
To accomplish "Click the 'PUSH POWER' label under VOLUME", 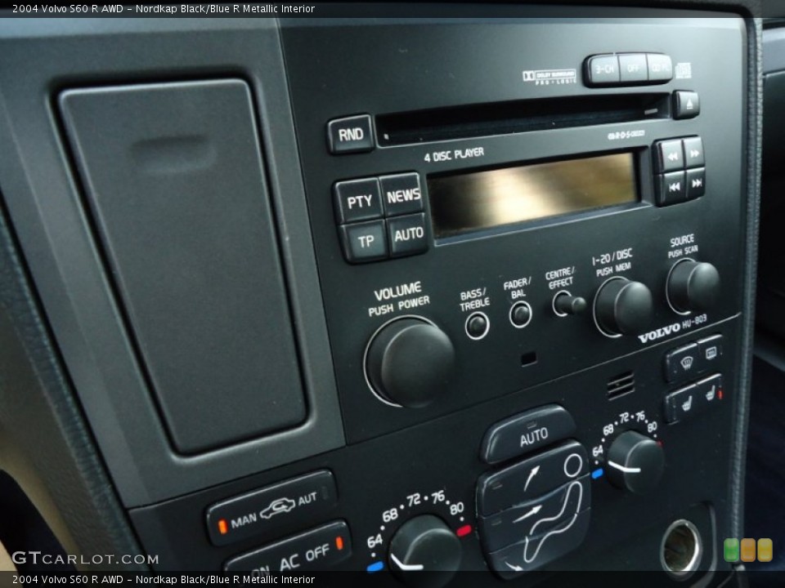I will point(399,306).
